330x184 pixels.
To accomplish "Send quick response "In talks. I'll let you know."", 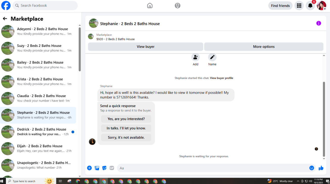I will (126, 128).
